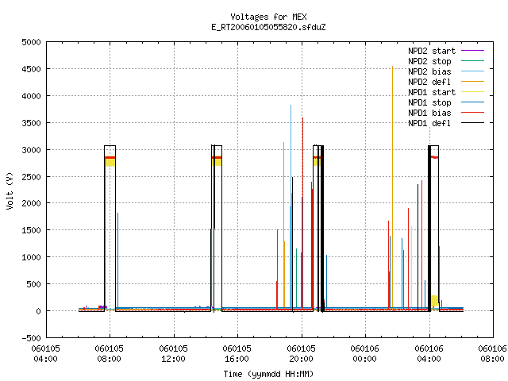
Task: Click the '060105 12:00' x-axis tick label
Action: [x=173, y=354]
